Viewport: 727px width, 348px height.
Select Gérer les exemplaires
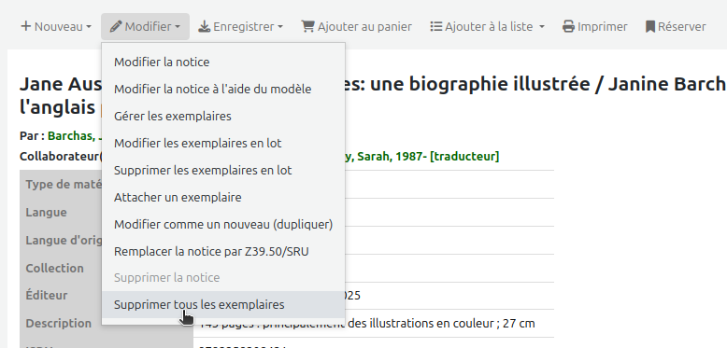coord(223,116)
